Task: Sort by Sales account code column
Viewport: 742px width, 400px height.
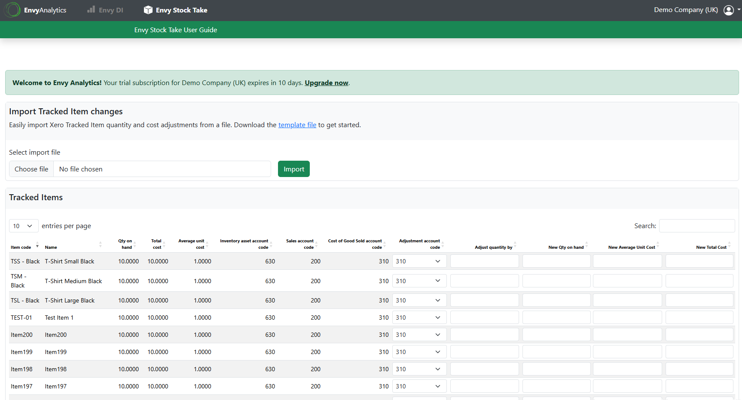Action: [x=317, y=244]
